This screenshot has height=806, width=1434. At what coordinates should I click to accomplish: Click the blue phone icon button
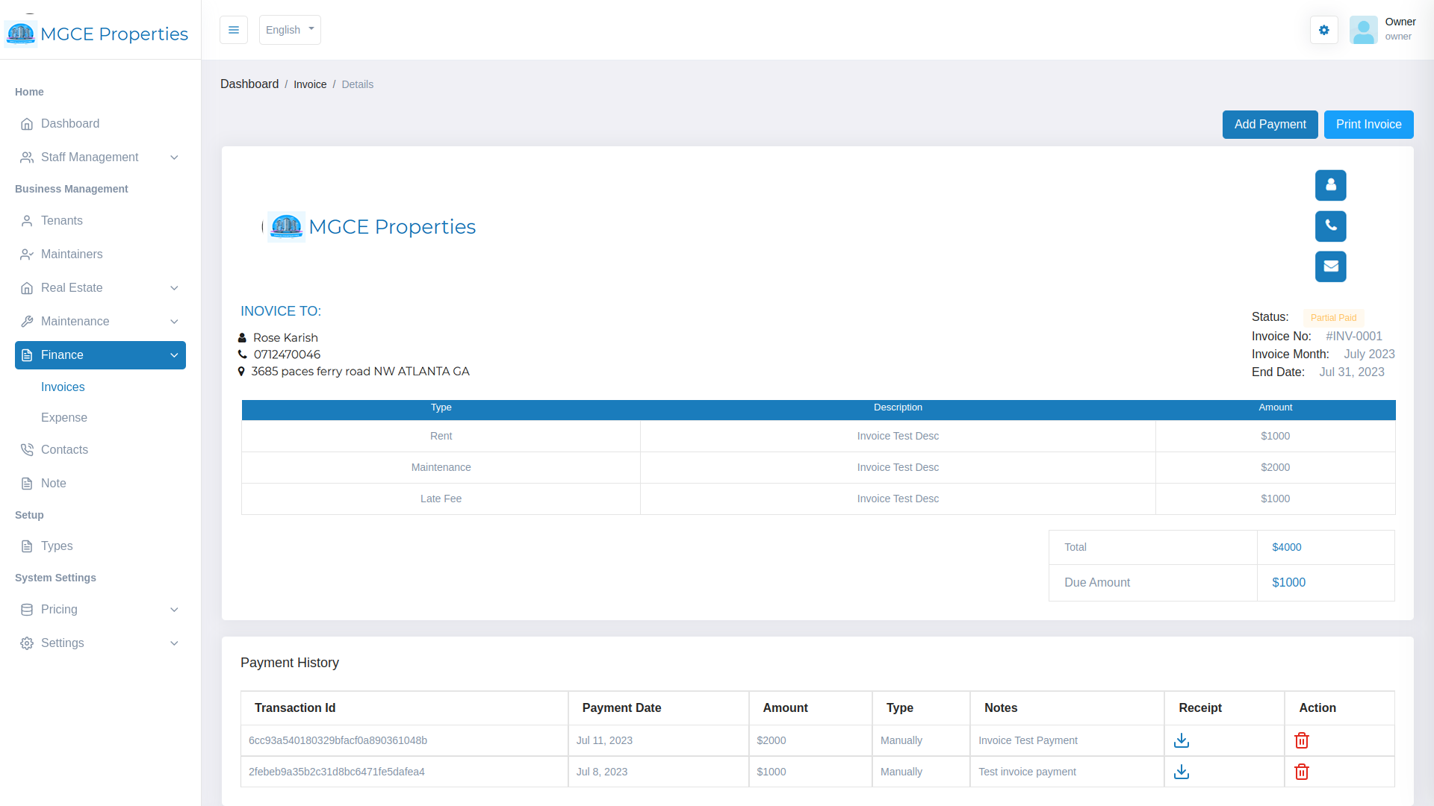(1330, 226)
